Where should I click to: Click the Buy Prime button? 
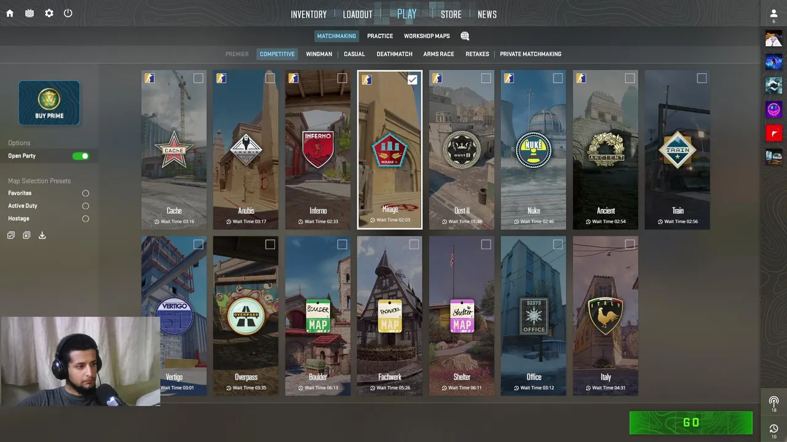tap(49, 103)
